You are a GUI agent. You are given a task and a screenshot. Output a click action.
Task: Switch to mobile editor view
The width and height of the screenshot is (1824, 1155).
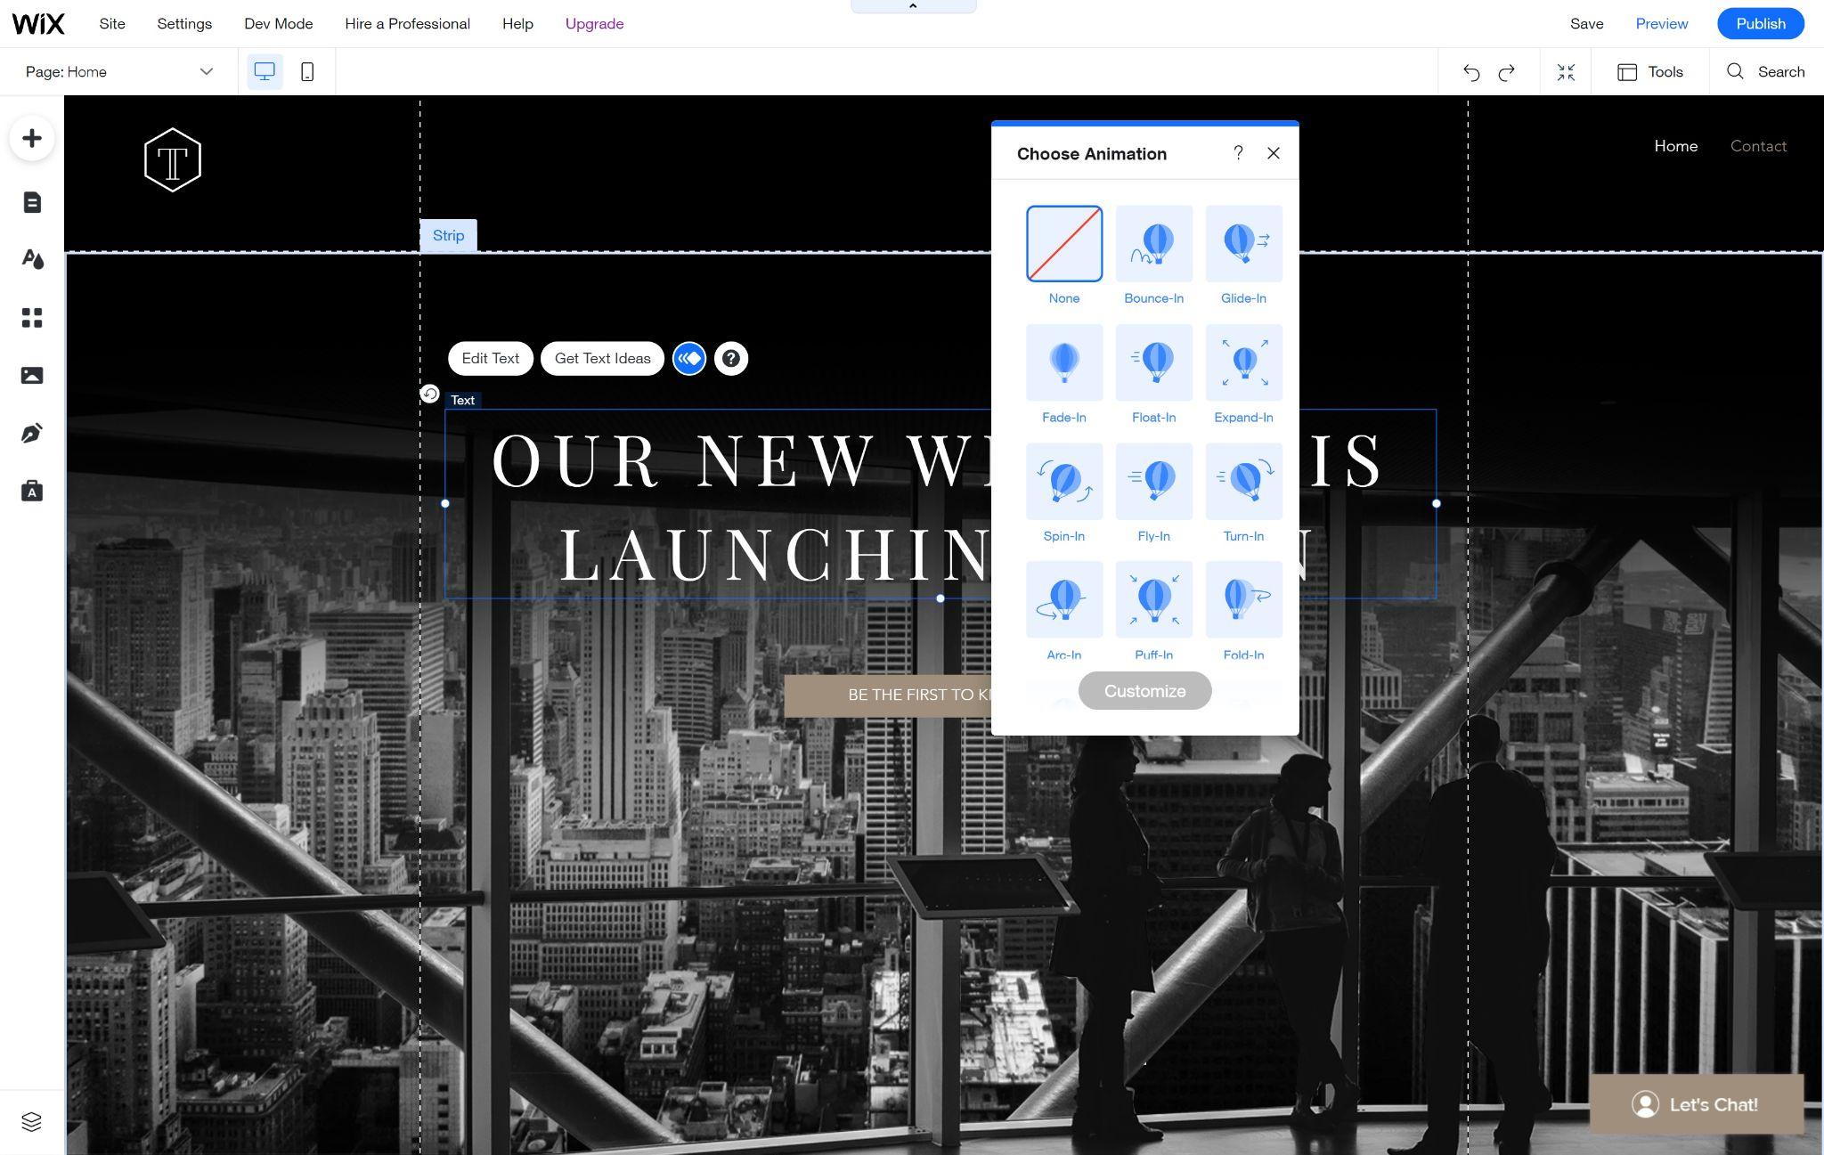[x=307, y=72]
